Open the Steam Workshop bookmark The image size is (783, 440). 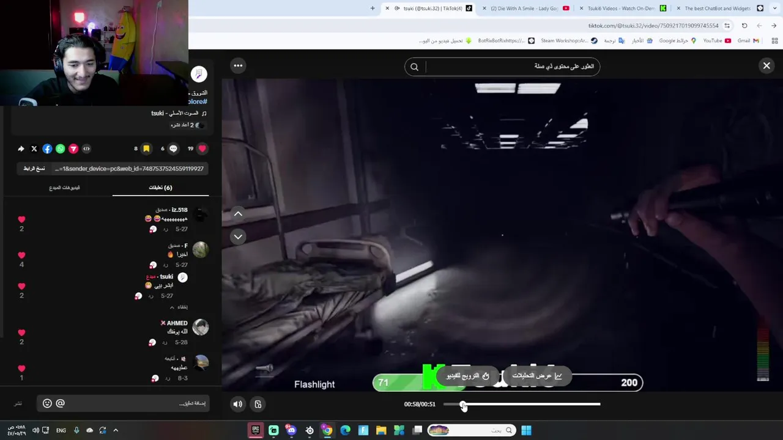[x=568, y=41]
